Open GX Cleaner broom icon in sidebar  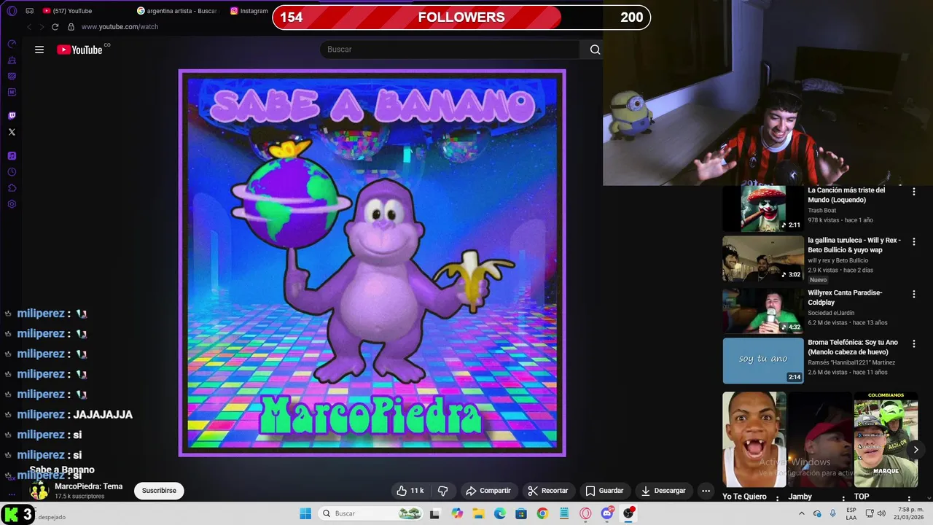tap(12, 60)
